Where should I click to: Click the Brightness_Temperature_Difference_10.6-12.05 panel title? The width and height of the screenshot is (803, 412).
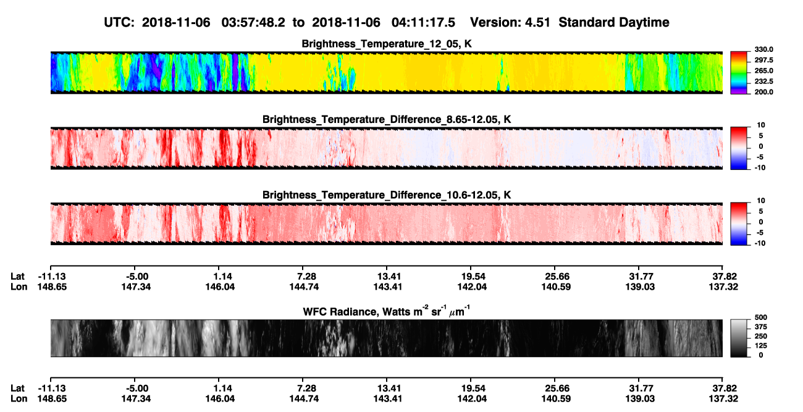pyautogui.click(x=387, y=195)
